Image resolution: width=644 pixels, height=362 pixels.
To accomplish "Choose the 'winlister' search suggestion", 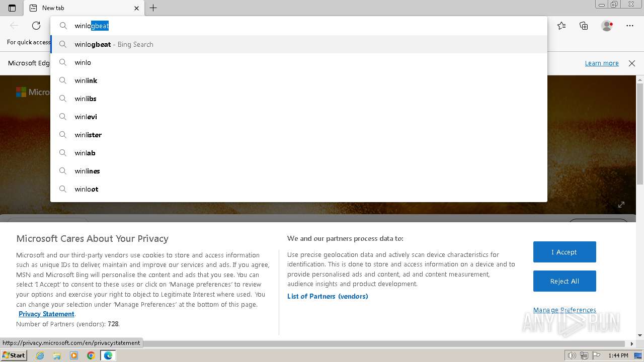I will coord(299,135).
